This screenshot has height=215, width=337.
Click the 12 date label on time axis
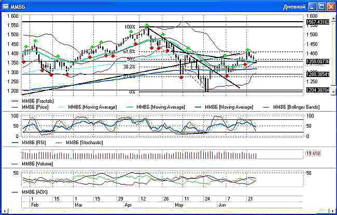[143, 199]
